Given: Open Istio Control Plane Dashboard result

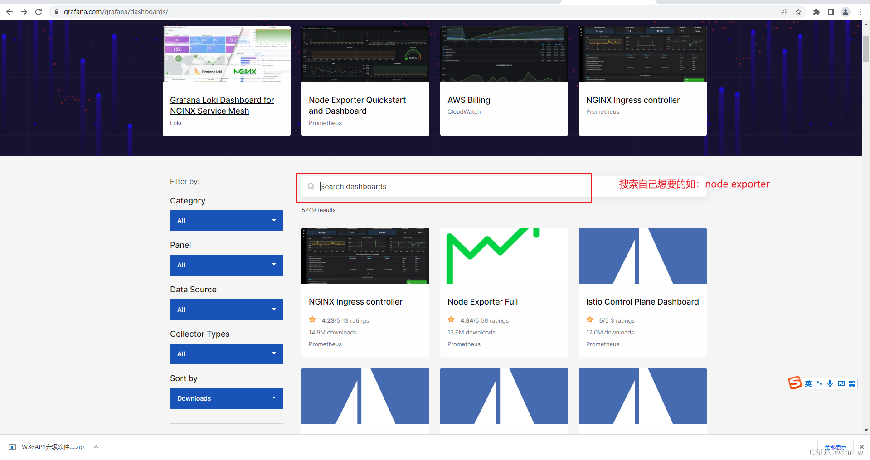Looking at the screenshot, I should click(642, 302).
